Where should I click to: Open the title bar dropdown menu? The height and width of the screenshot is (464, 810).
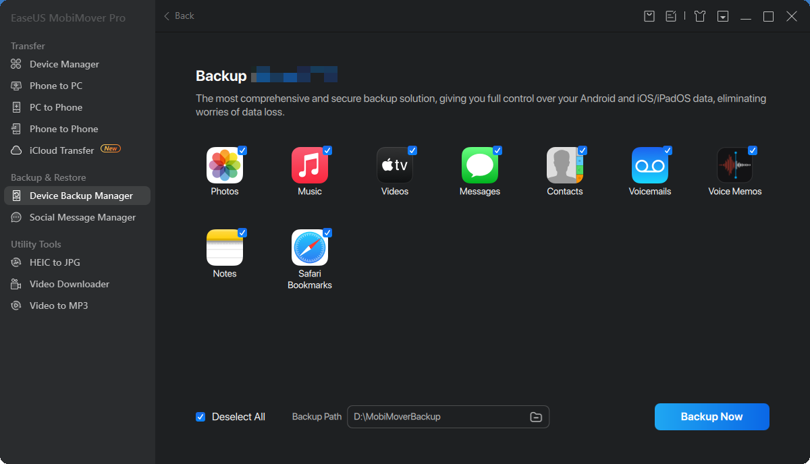point(722,16)
